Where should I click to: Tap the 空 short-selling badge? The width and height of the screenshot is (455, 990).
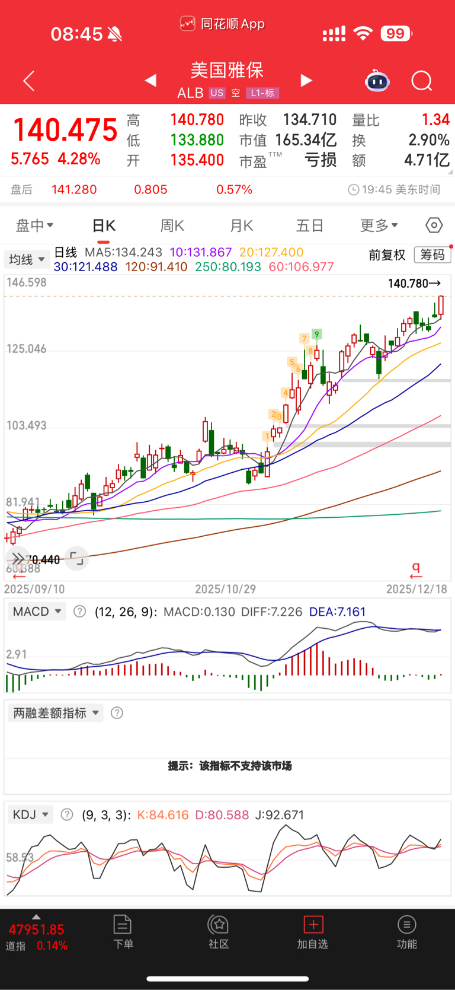(236, 93)
